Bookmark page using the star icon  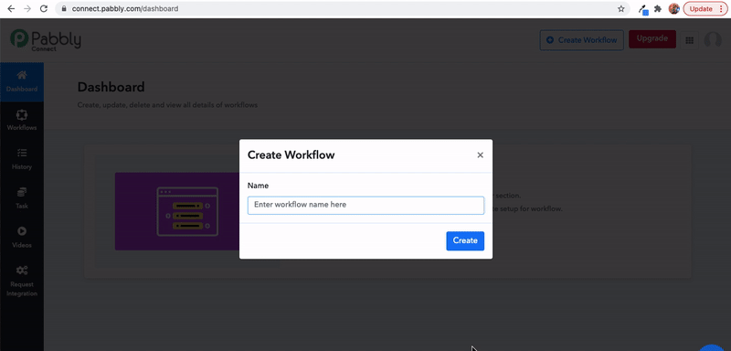click(621, 9)
